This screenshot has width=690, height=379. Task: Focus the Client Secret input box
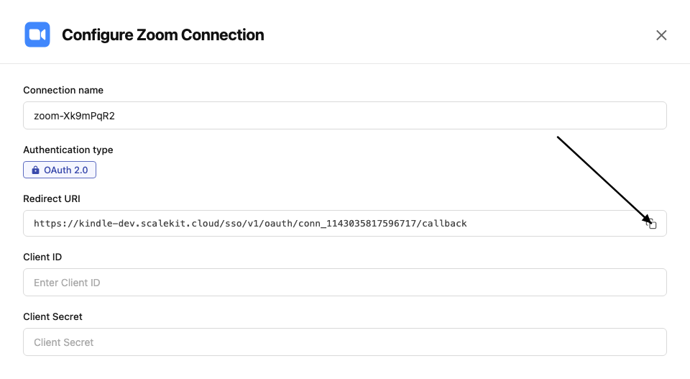click(344, 342)
